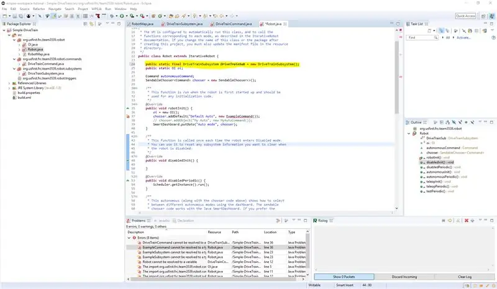The height and width of the screenshot is (289, 497).
Task: Click the Open Perspective icon
Action: 483,16
